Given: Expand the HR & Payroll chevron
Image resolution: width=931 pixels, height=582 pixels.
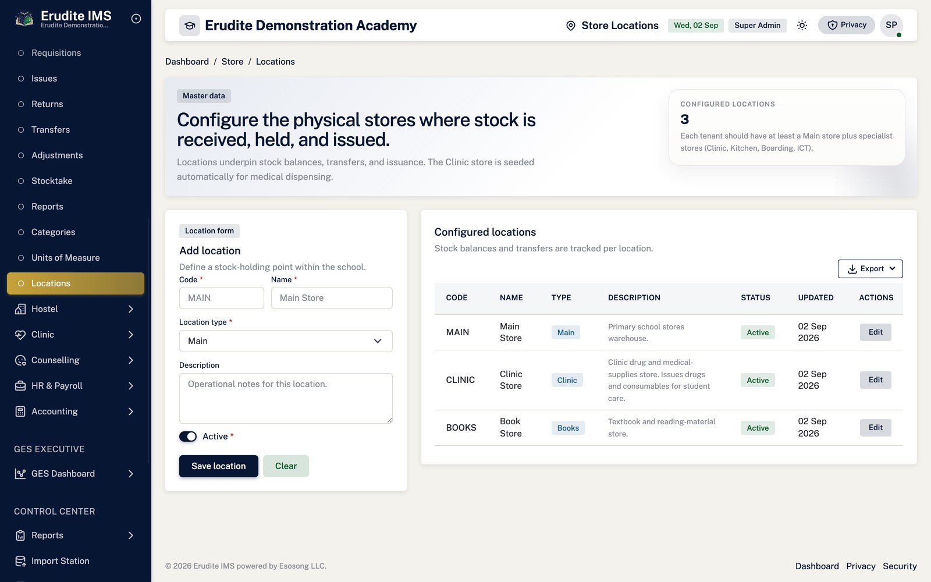Looking at the screenshot, I should (131, 386).
